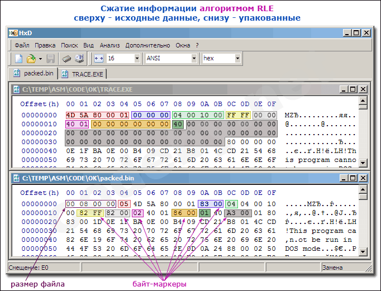Minimize the main HxD window
Image resolution: width=381 pixels, height=291 pixels.
(x=347, y=33)
